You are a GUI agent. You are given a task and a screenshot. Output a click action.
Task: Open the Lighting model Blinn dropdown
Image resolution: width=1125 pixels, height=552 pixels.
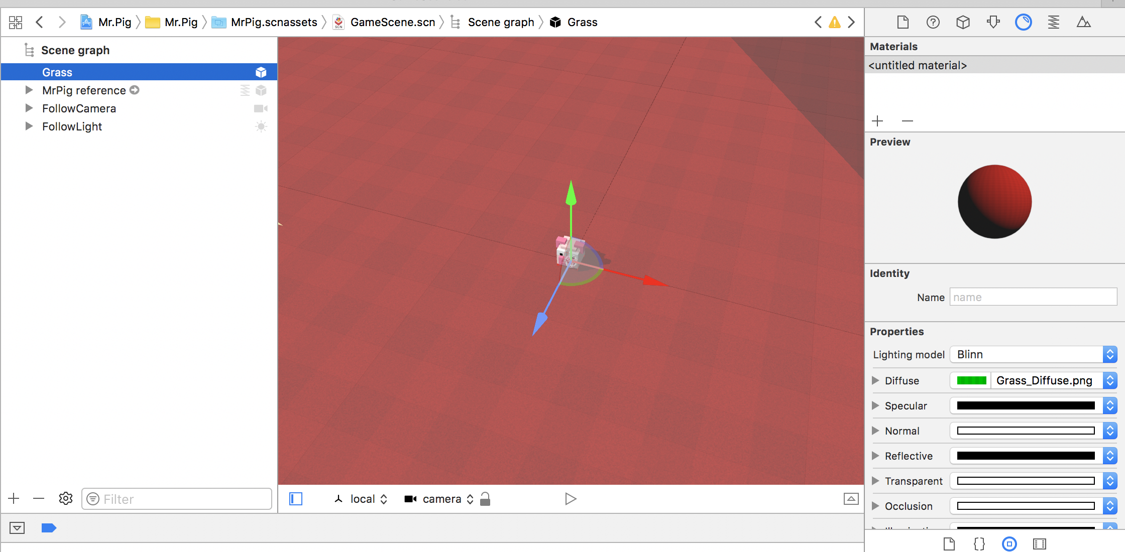(1033, 355)
